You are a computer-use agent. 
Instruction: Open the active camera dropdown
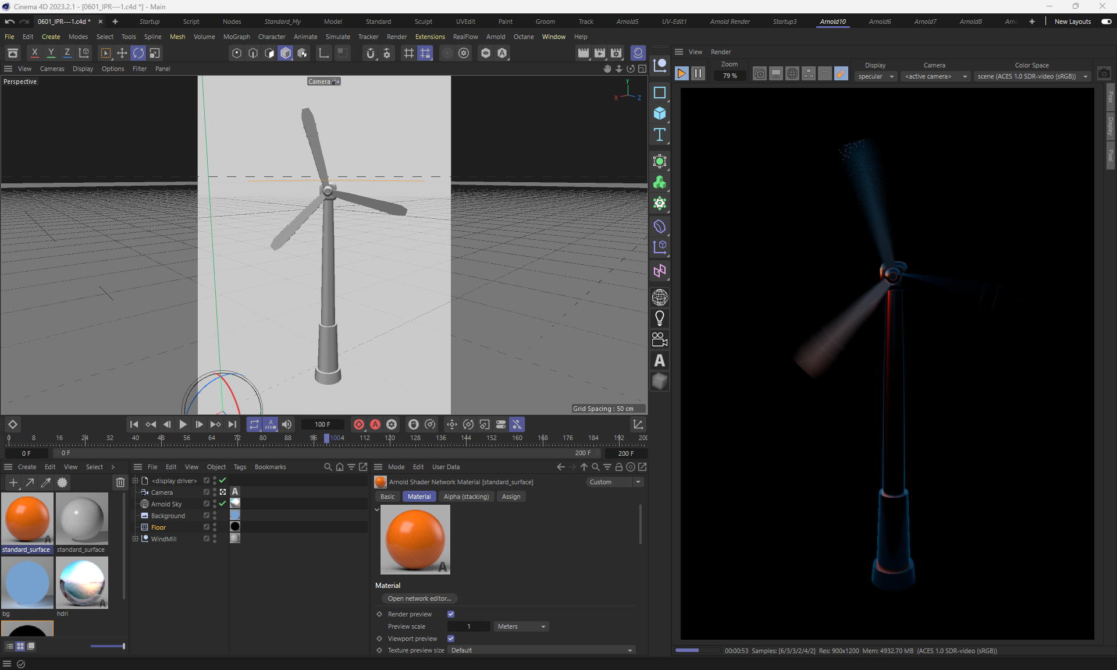point(935,76)
